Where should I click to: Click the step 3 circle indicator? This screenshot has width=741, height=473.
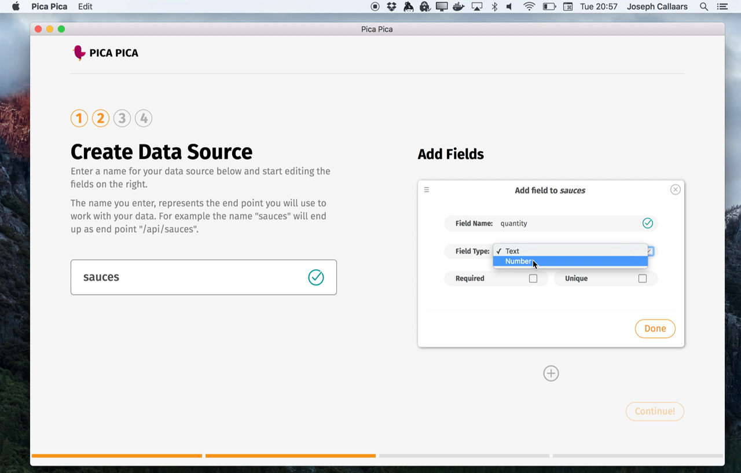122,118
